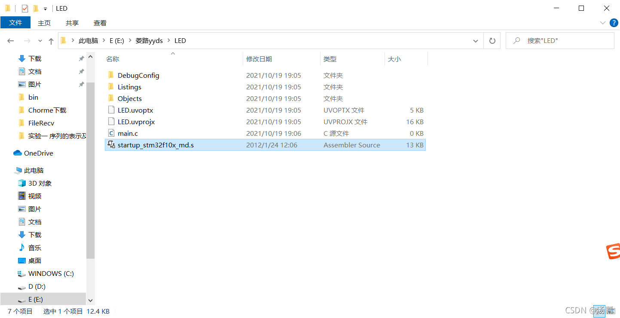The height and width of the screenshot is (318, 620).
Task: Switch to the 主页 ribbon tab
Action: 44,23
